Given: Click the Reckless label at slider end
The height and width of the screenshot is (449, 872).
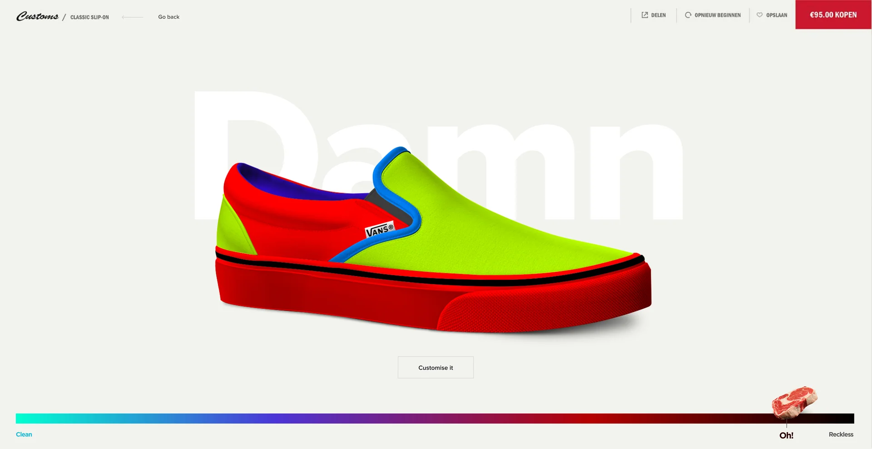Looking at the screenshot, I should coord(841,434).
